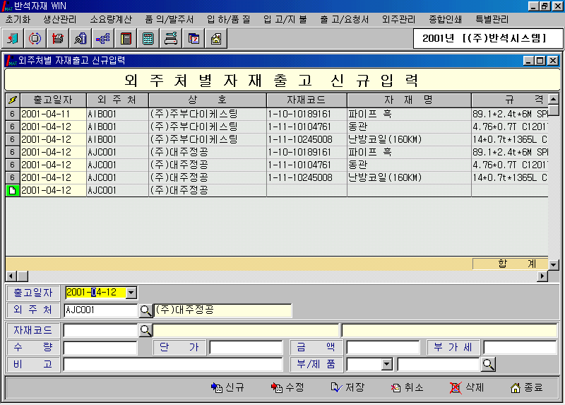Click the exit door toolbar icon
The height and width of the screenshot is (405, 565).
(x=13, y=38)
